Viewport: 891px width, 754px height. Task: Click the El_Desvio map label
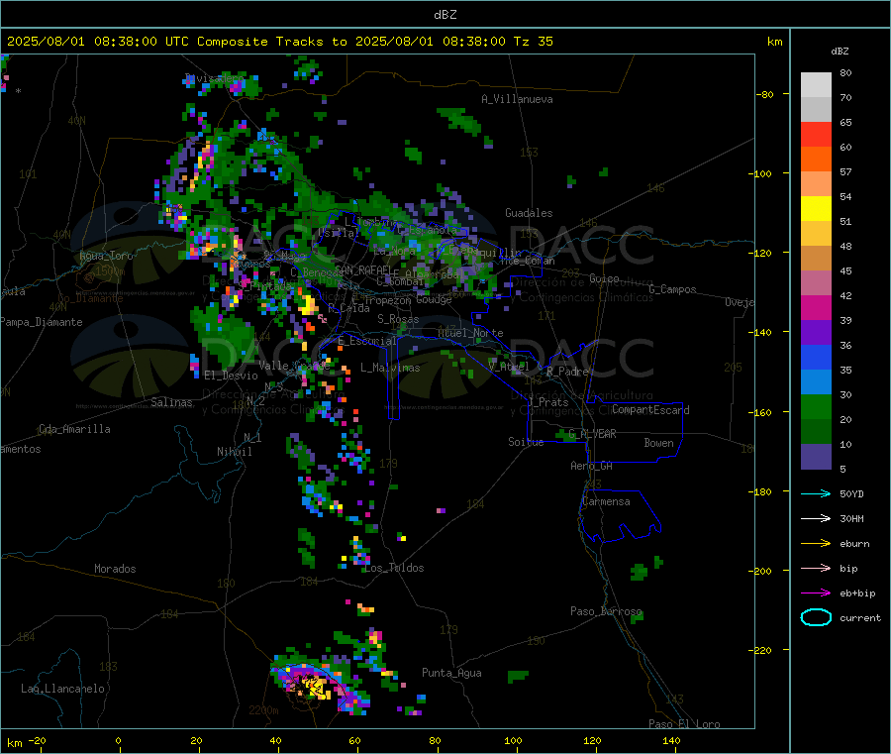[x=232, y=376]
